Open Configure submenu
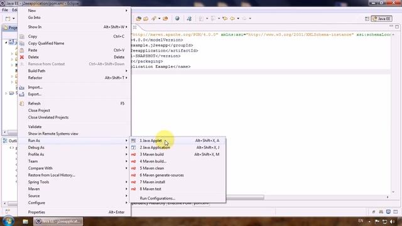This screenshot has height=226, width=402. point(74,203)
